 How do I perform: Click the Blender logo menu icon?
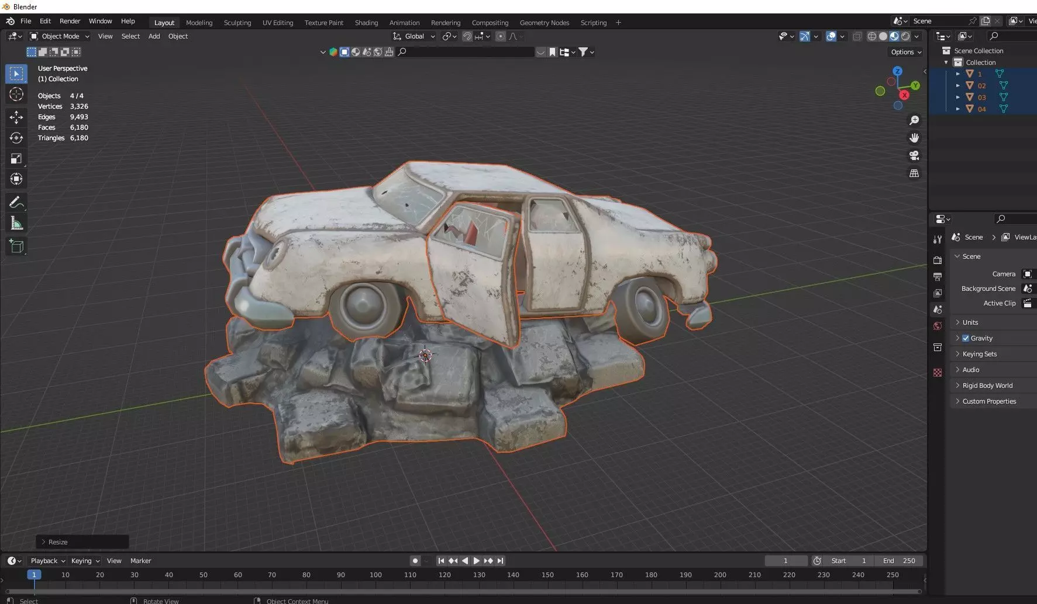[10, 21]
